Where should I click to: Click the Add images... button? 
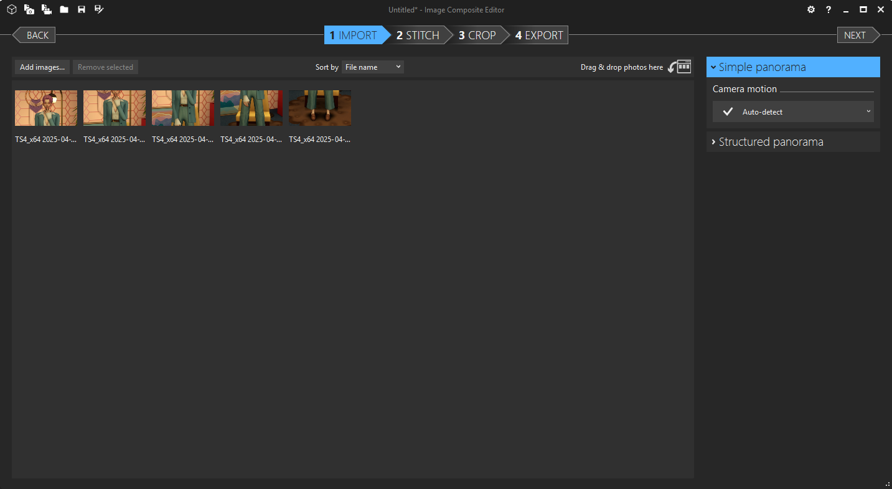(x=42, y=67)
